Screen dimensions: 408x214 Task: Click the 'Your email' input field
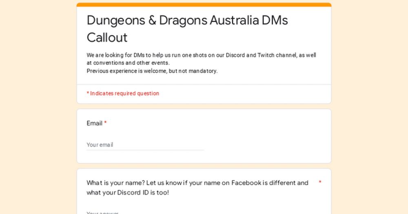(145, 145)
